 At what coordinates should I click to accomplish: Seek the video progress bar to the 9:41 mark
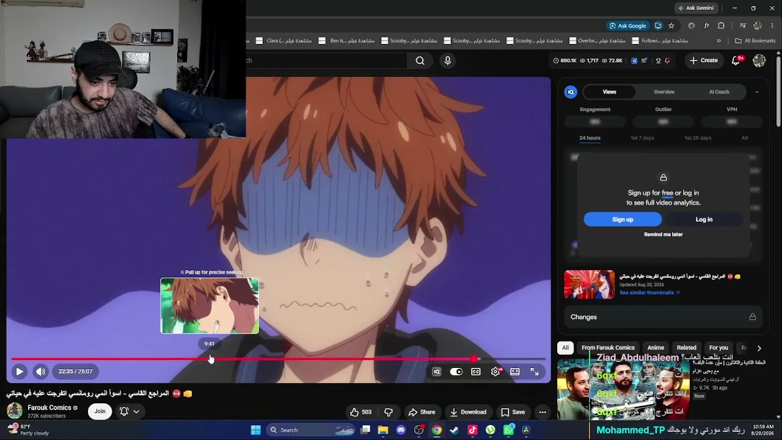210,359
